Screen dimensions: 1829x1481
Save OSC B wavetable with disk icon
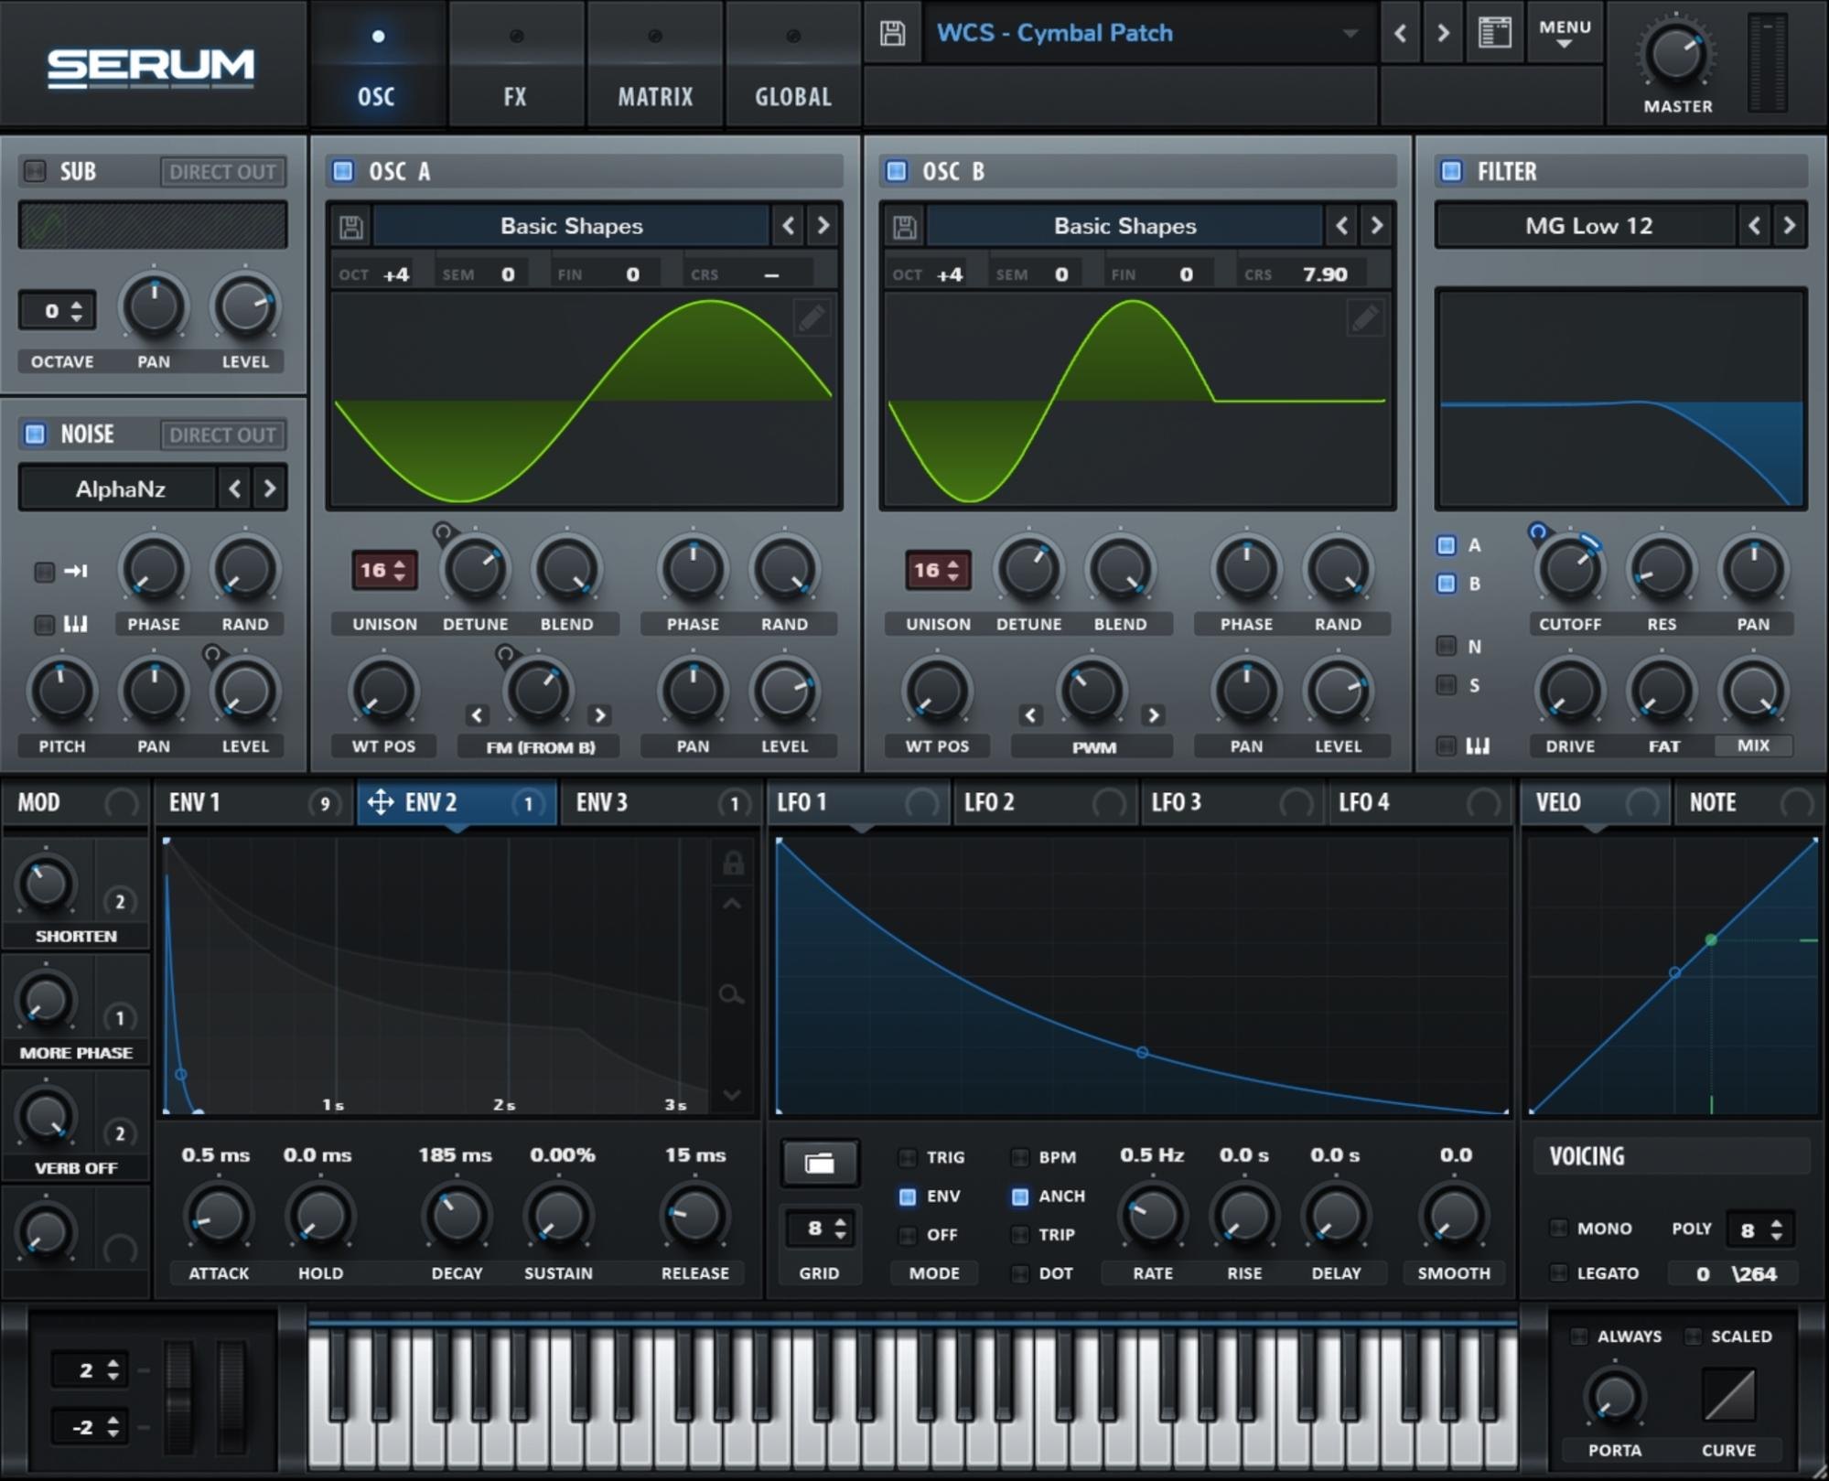click(905, 227)
